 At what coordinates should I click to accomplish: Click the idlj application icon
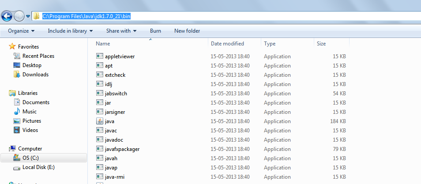[x=100, y=84]
